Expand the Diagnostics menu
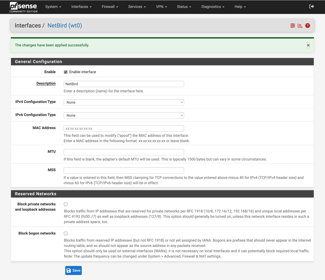The height and width of the screenshot is (280, 325). click(213, 7)
